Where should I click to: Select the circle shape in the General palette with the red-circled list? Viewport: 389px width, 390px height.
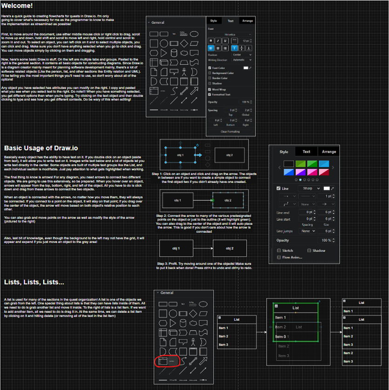(173, 313)
